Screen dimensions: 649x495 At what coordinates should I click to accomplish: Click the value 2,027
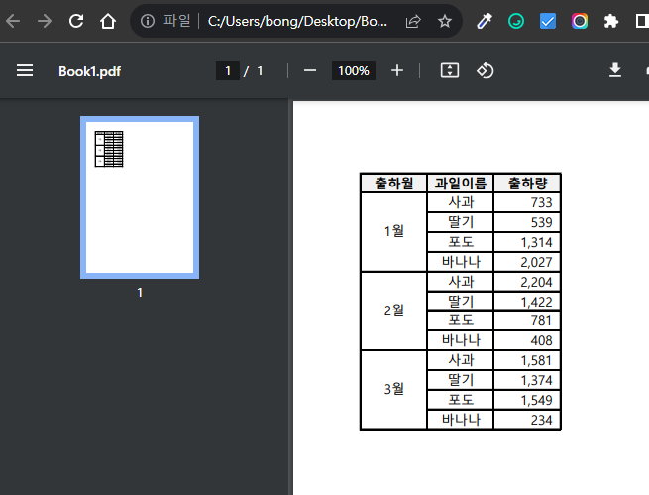[536, 262]
